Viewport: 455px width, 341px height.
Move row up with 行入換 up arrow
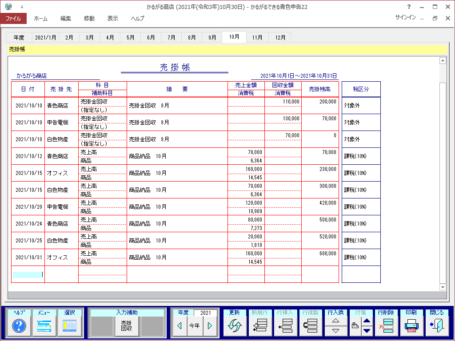(336, 321)
